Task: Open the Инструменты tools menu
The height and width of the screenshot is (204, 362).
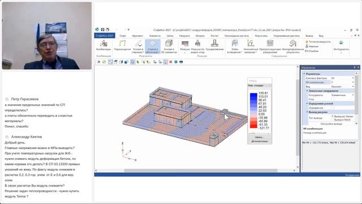Action: pyautogui.click(x=341, y=46)
